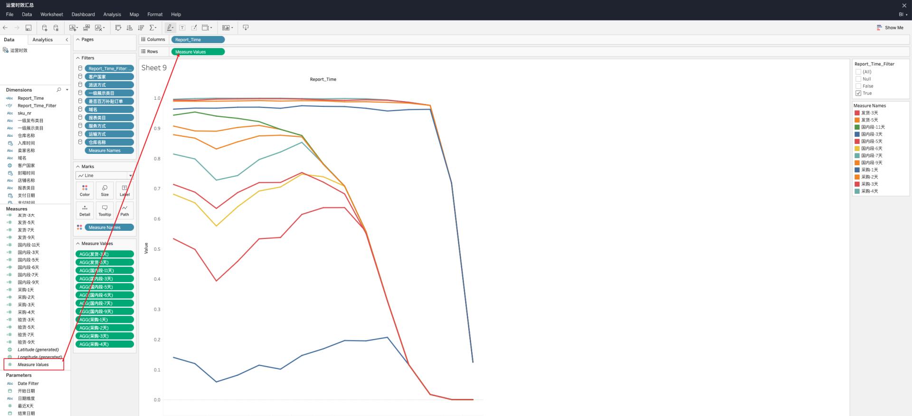Open the Worksheet menu

pos(52,15)
